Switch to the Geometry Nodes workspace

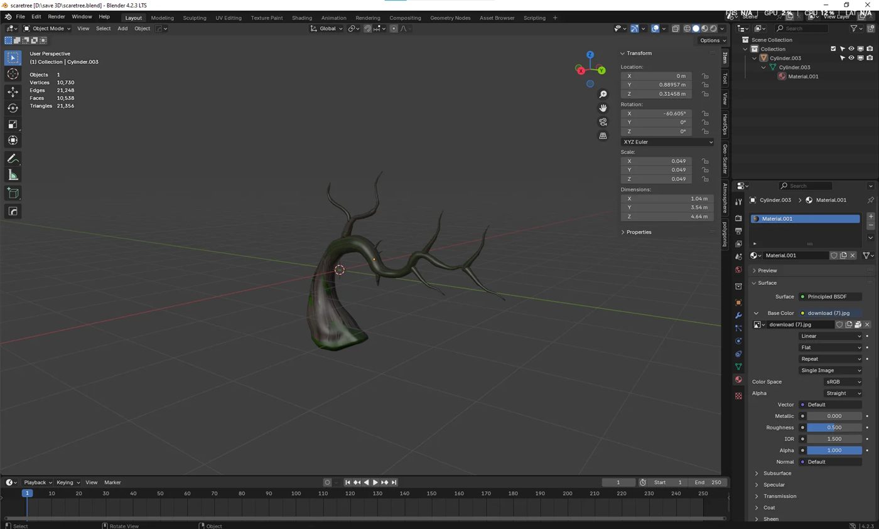click(450, 18)
